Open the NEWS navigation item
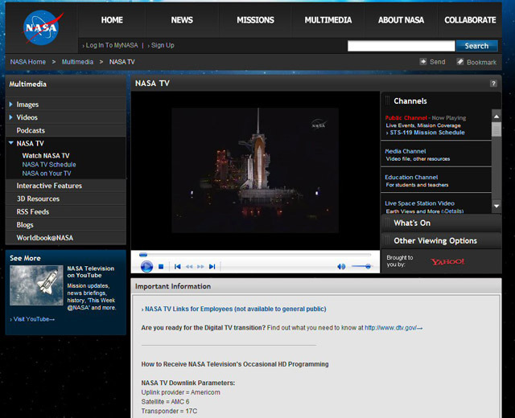This screenshot has width=515, height=418. click(x=182, y=20)
